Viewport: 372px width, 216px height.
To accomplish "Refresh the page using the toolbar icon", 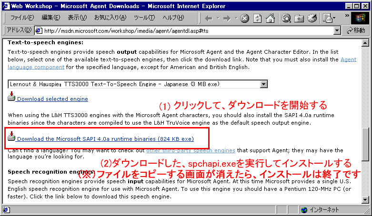I will click(x=257, y=18).
